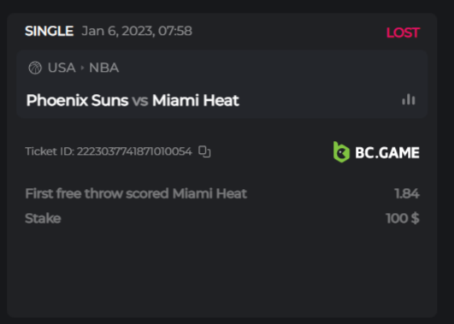Click the 100 $ stake amount
Screen dimensions: 454x324
403,218
